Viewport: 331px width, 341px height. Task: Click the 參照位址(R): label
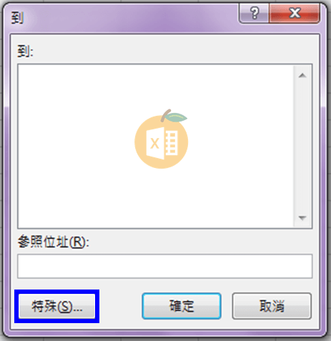[54, 242]
